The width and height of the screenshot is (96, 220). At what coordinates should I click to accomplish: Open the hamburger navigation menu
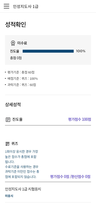pyautogui.click(x=6, y=6)
